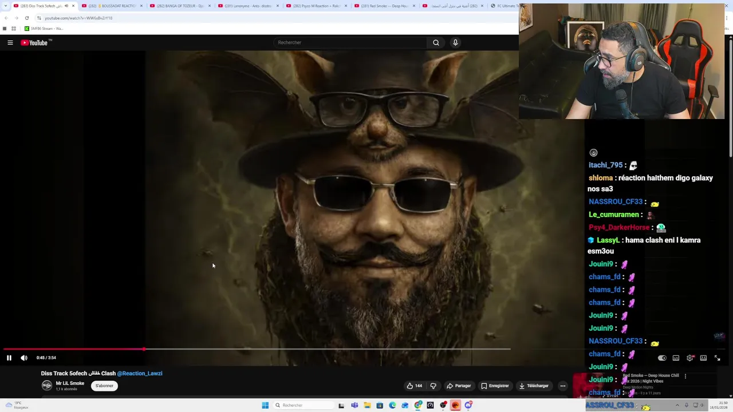Image resolution: width=733 pixels, height=412 pixels.
Task: Open the browser tab search dropdown
Action: click(x=5, y=6)
